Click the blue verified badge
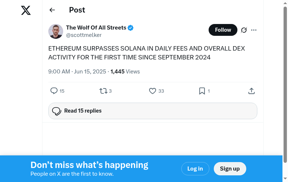This screenshot has width=288, height=182. 131,28
